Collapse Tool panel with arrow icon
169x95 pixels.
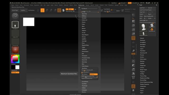(138, 5)
